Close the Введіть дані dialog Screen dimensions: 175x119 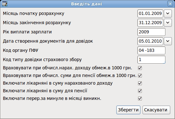(170, 4)
